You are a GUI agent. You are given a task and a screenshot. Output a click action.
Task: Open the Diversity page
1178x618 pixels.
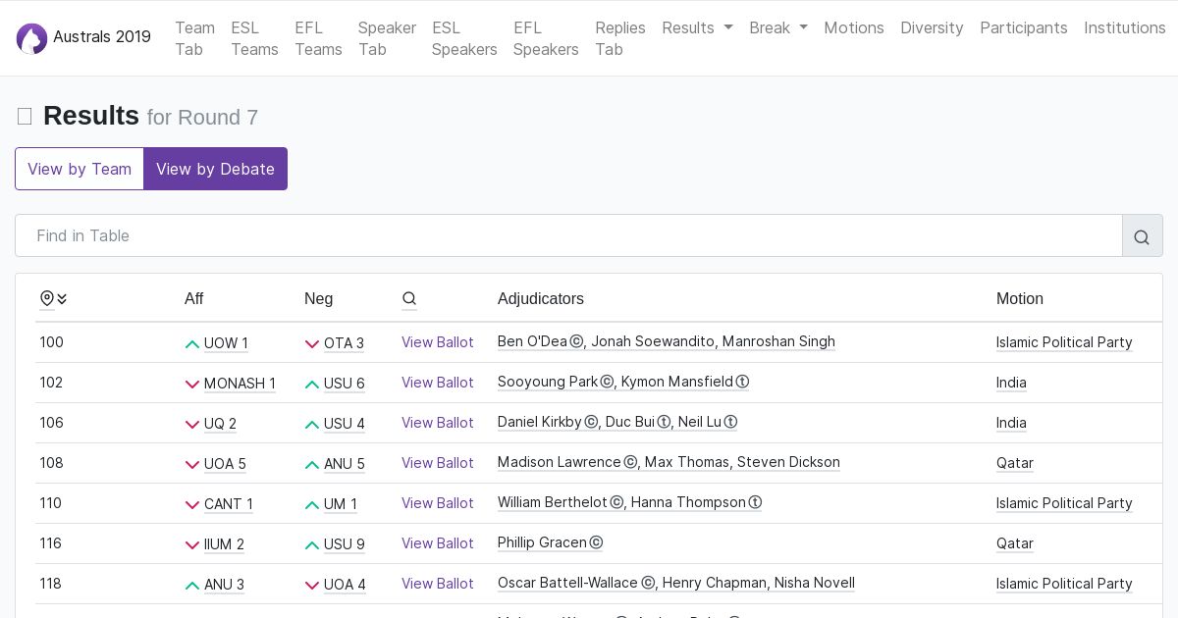coord(931,27)
